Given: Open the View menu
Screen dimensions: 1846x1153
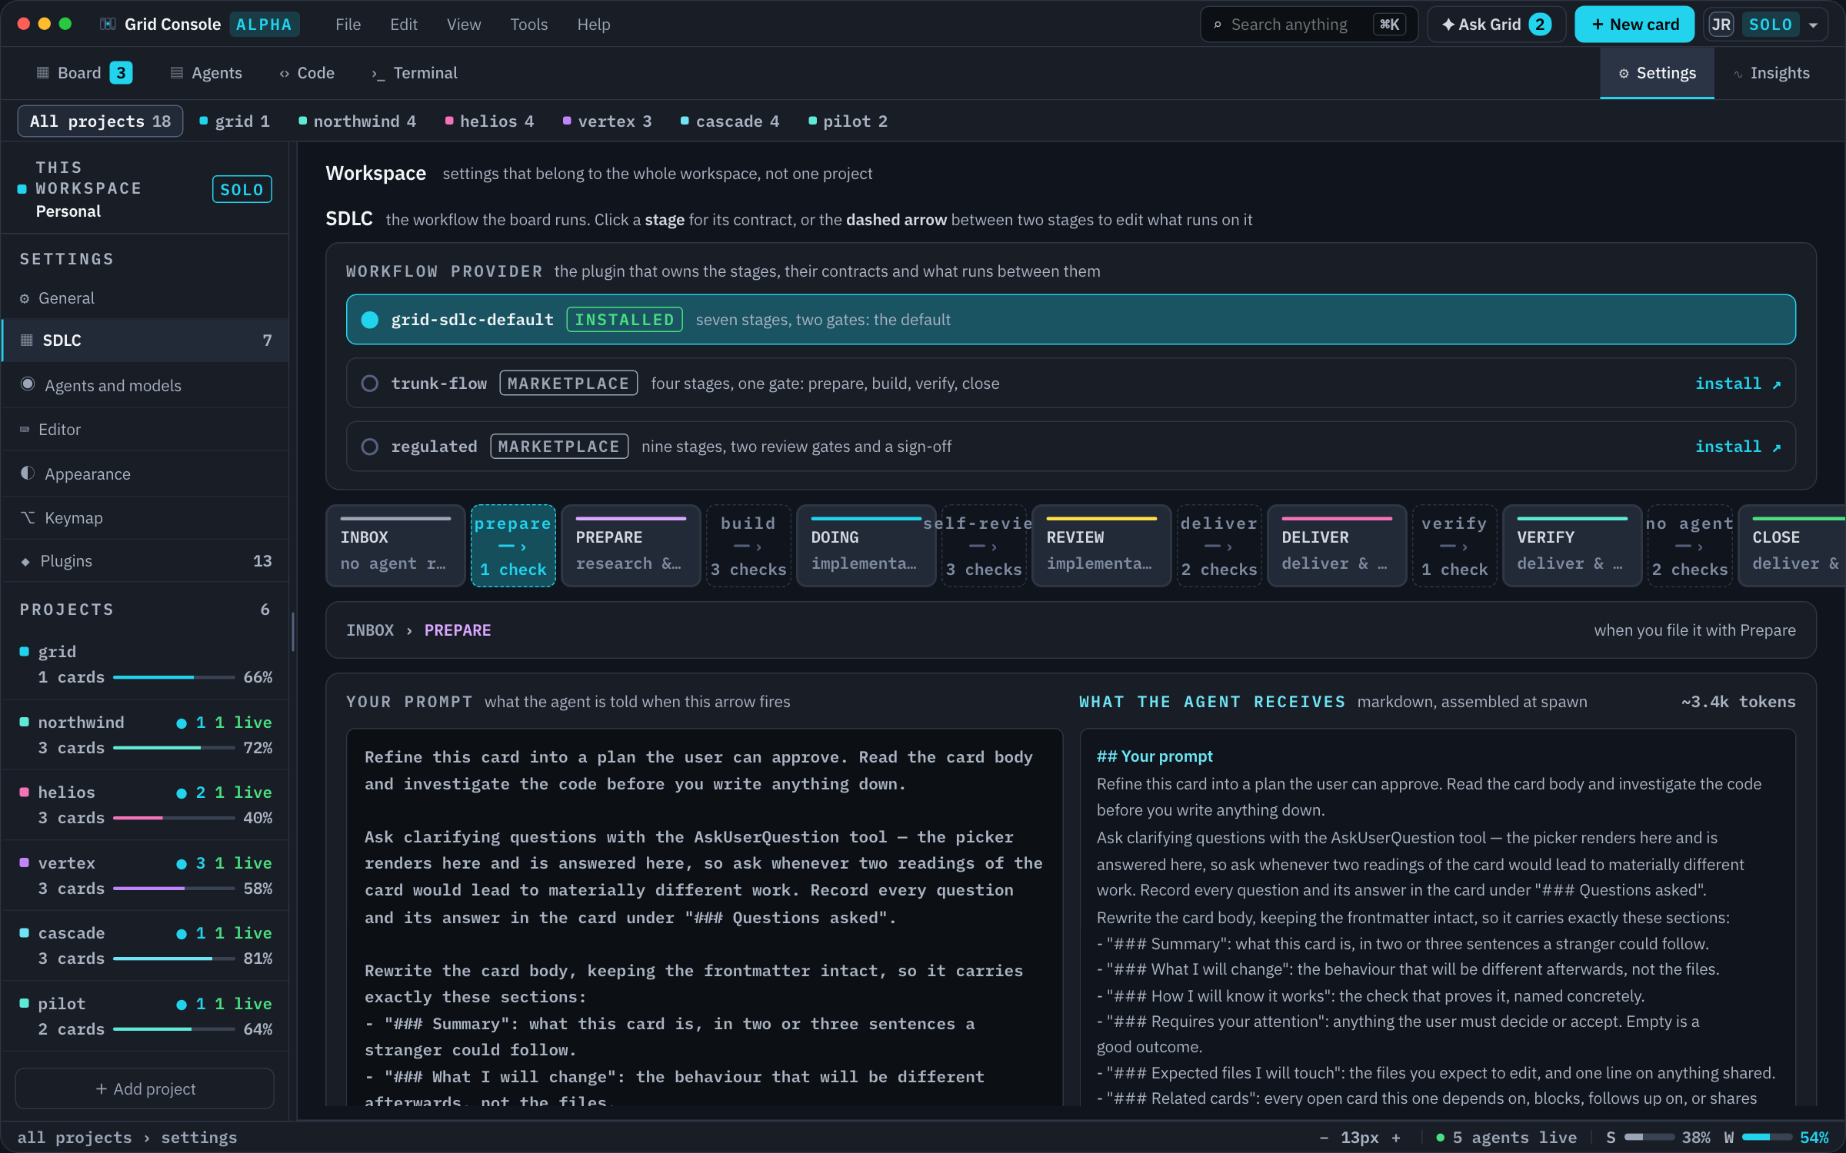Looking at the screenshot, I should click(464, 25).
